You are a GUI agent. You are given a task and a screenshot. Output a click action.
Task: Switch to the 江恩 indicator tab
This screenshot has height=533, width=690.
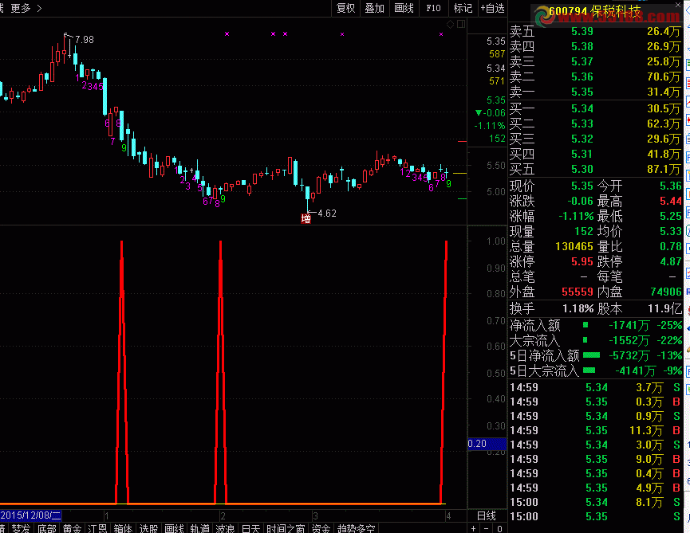click(x=97, y=528)
